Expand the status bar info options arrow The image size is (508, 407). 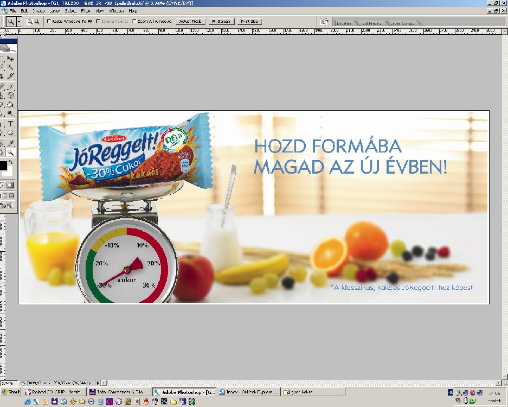(98, 383)
